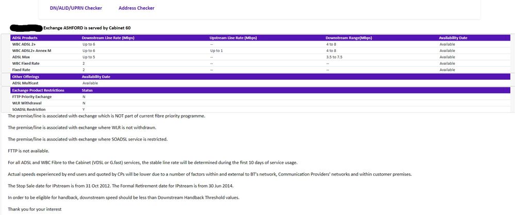Open the DN/ALID/UPRN Checker link
Image resolution: width=515 pixels, height=215 pixels.
pyautogui.click(x=75, y=8)
